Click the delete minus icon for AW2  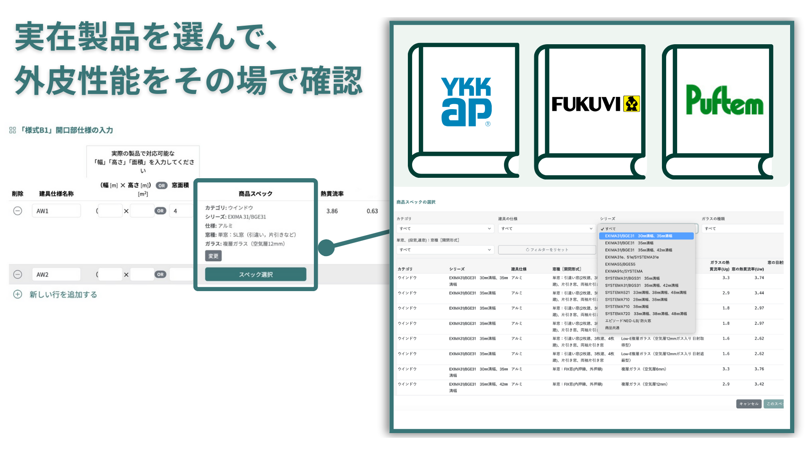click(x=18, y=274)
